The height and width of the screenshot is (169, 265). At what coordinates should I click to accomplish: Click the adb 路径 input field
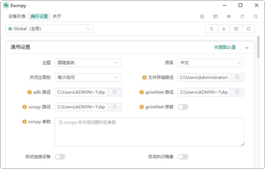[81, 92]
